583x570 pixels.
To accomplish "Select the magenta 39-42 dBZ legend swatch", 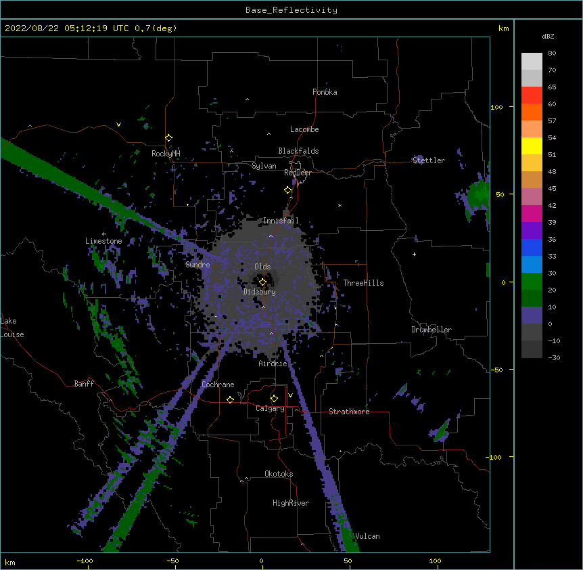I will point(532,213).
